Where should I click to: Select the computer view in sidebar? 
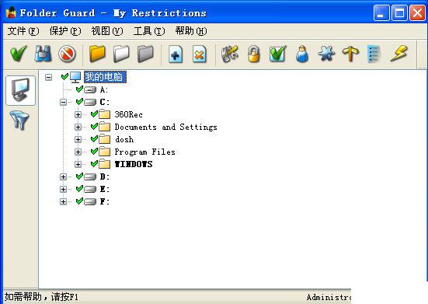pyautogui.click(x=20, y=90)
